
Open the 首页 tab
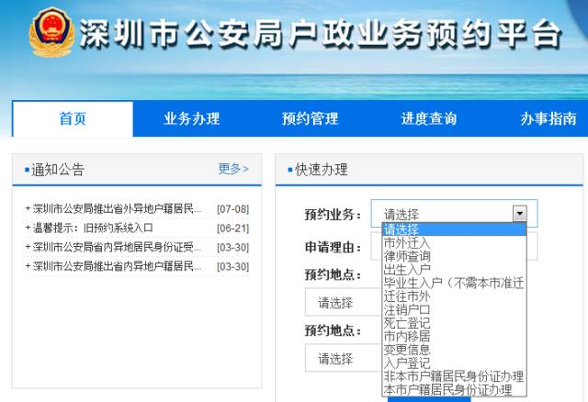tap(73, 118)
